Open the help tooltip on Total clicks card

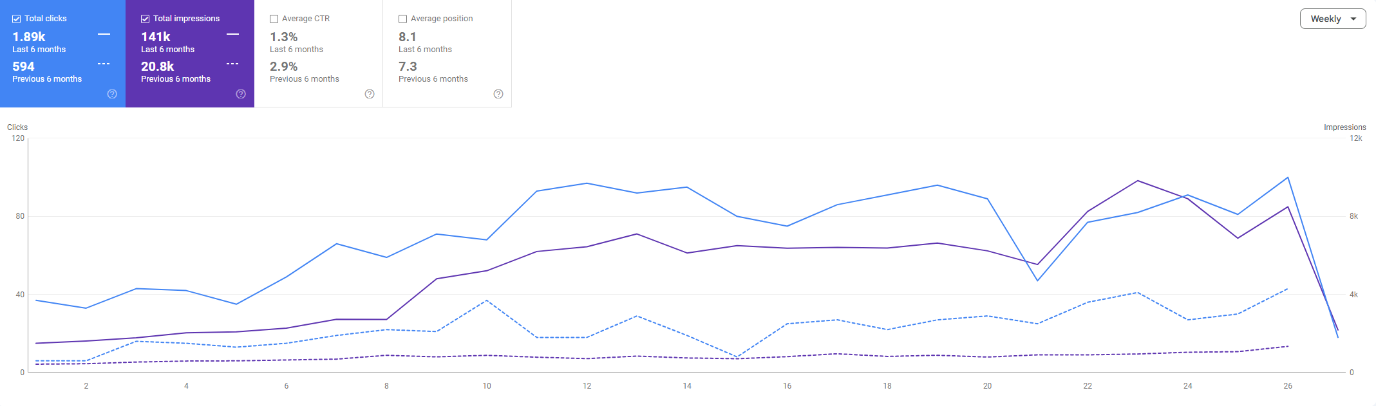pyautogui.click(x=111, y=94)
